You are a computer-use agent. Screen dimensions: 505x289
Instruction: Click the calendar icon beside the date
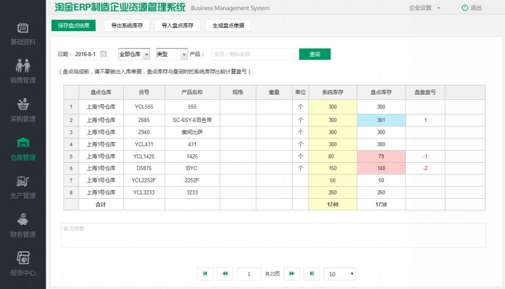pos(104,54)
